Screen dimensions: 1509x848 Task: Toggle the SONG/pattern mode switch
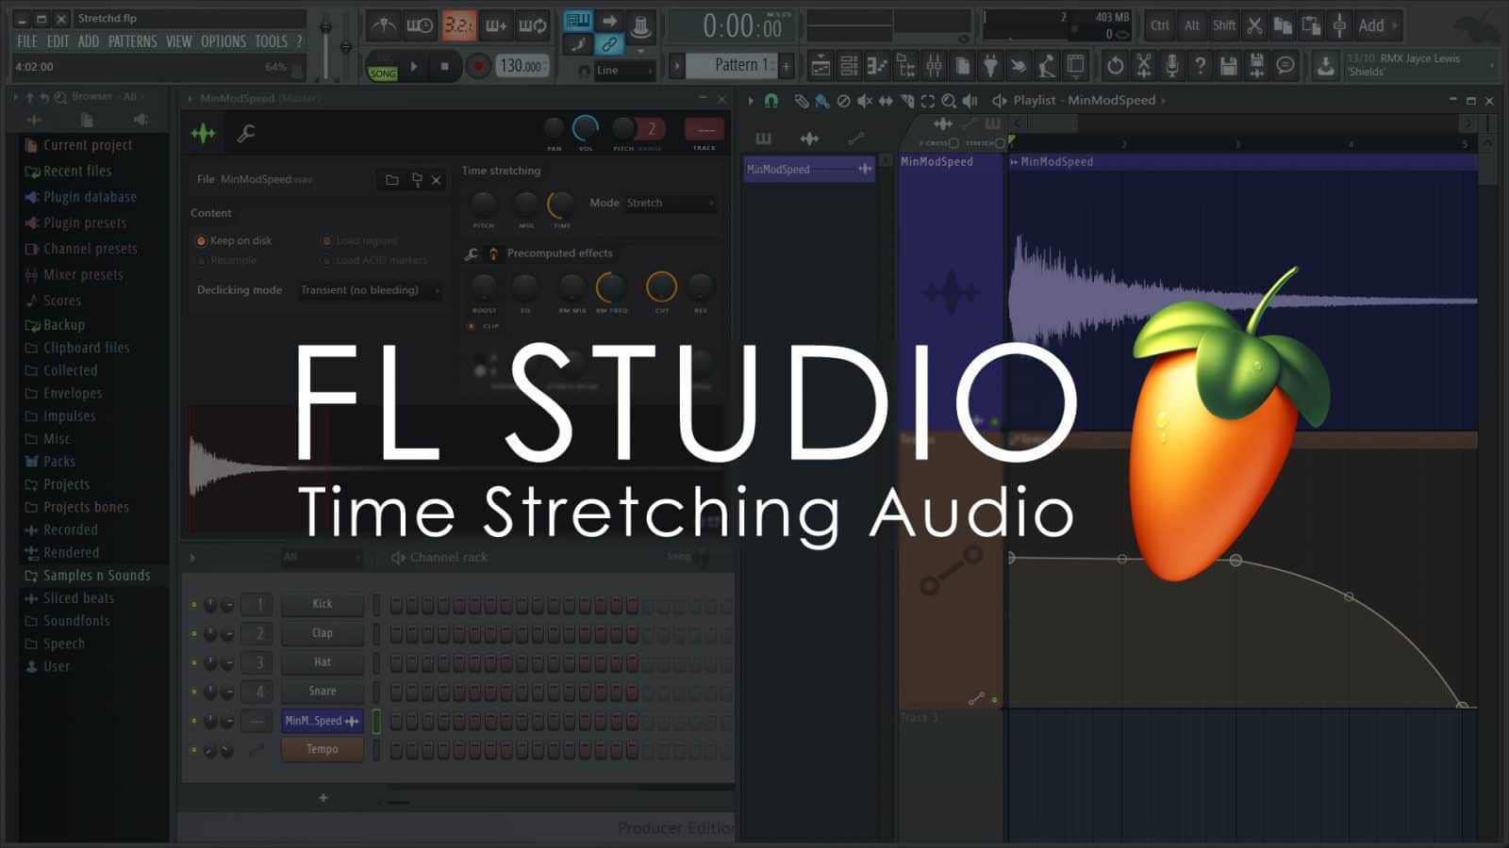(x=382, y=72)
